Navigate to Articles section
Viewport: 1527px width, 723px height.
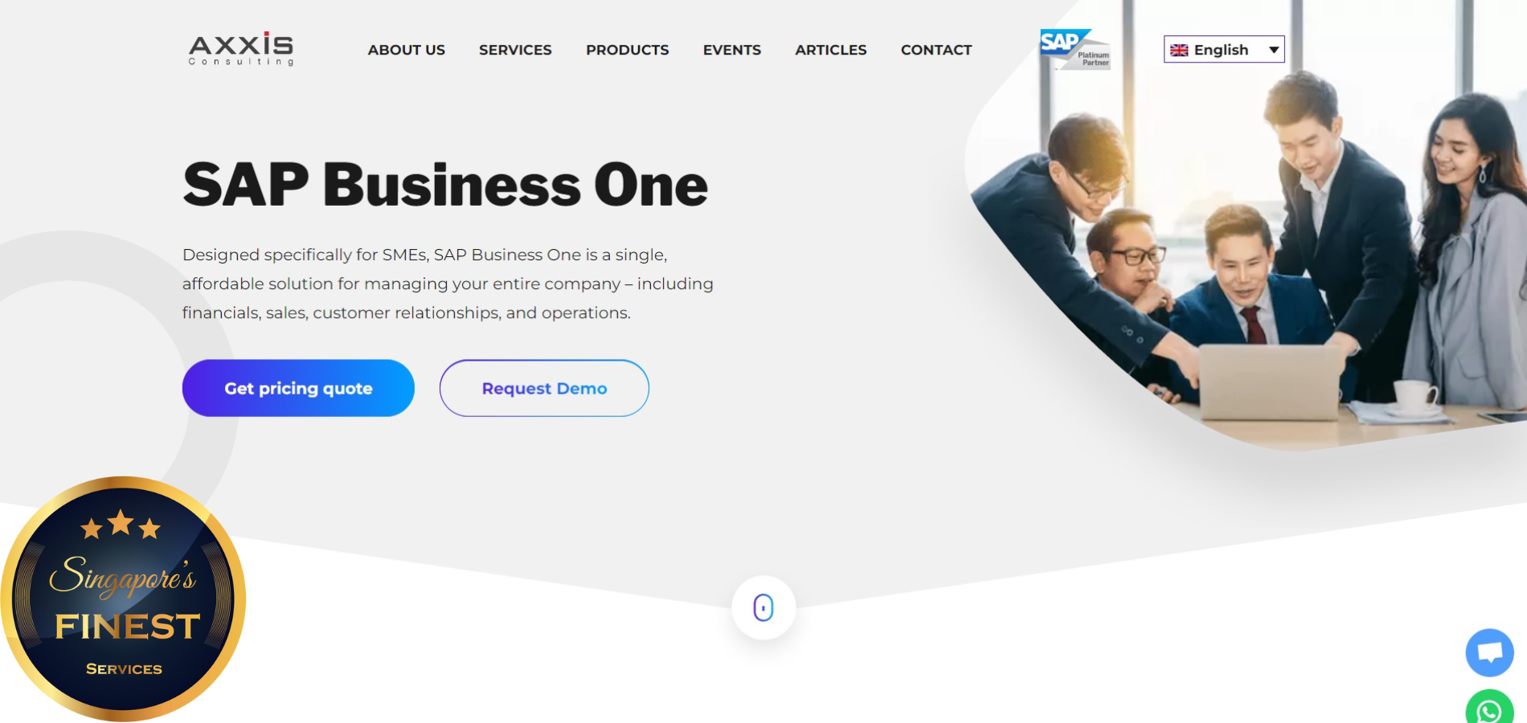pos(830,50)
